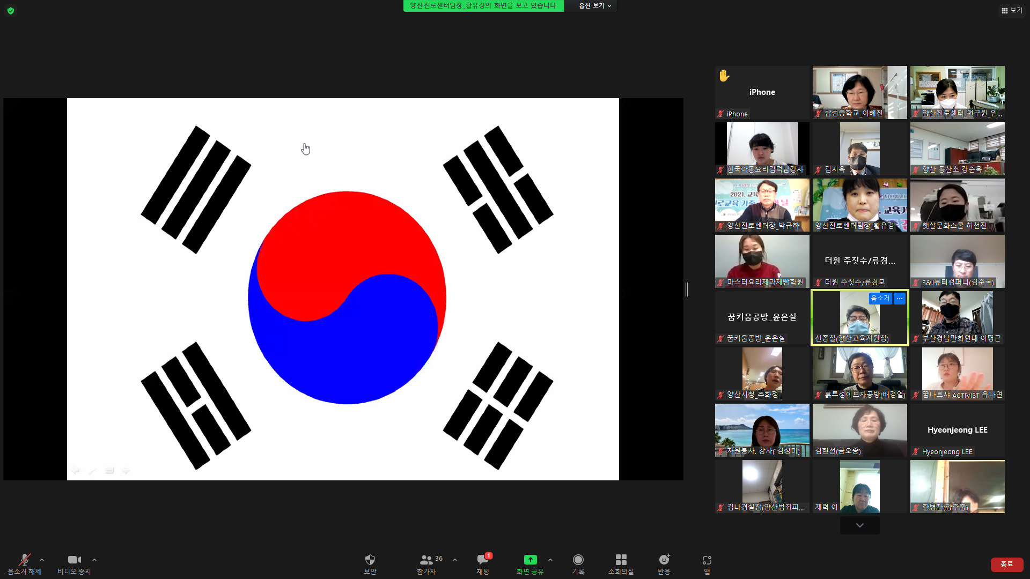Stop video with 비디오 중지 button
This screenshot has height=579, width=1030.
click(74, 564)
